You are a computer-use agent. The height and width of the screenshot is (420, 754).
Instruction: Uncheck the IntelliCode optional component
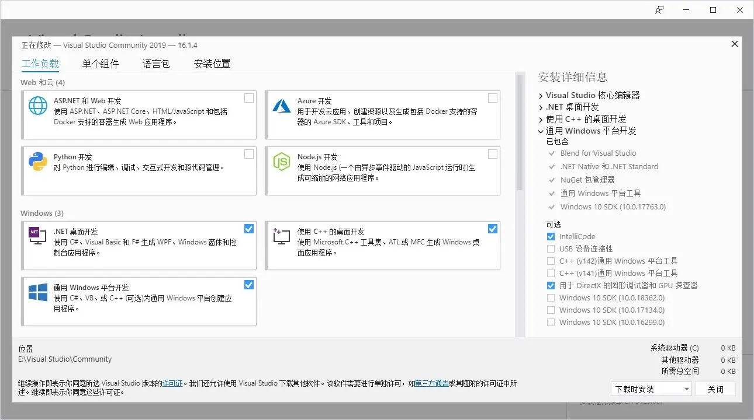point(551,237)
